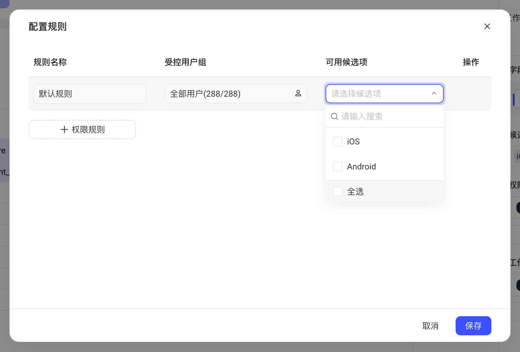Screen dimensions: 520x352
Task: Click the 受控用户组 column header
Action: (x=185, y=62)
